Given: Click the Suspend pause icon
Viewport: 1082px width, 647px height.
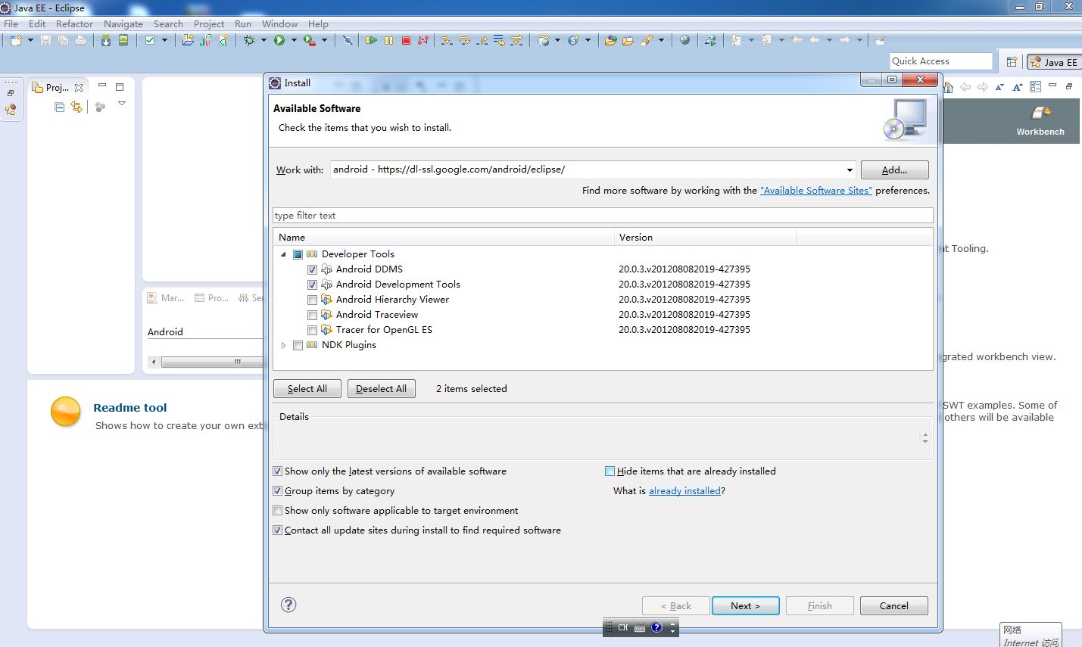Looking at the screenshot, I should [x=388, y=40].
